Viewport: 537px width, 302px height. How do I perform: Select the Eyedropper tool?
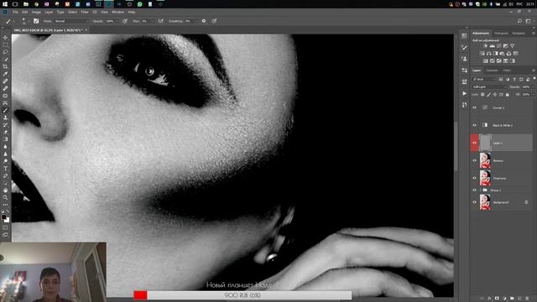(x=5, y=74)
